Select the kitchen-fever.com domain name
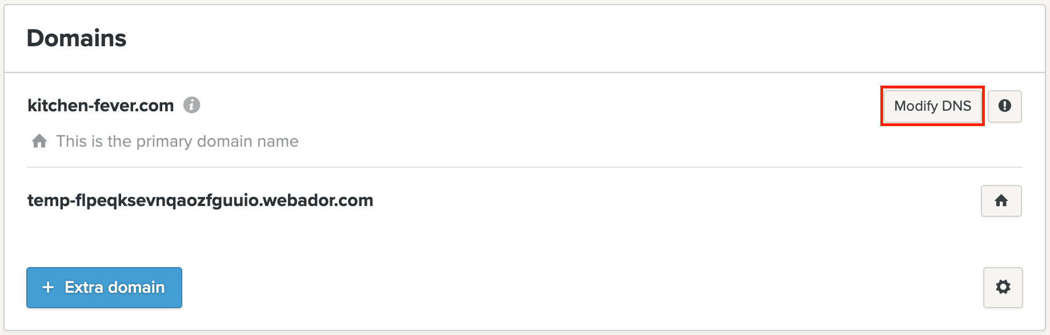Image resolution: width=1050 pixels, height=335 pixels. tap(101, 106)
